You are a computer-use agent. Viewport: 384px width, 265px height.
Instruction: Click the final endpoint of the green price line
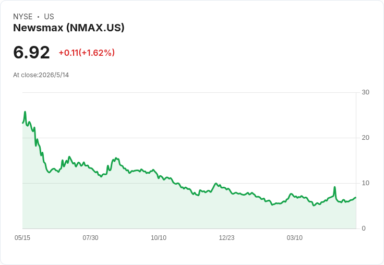[x=356, y=197]
